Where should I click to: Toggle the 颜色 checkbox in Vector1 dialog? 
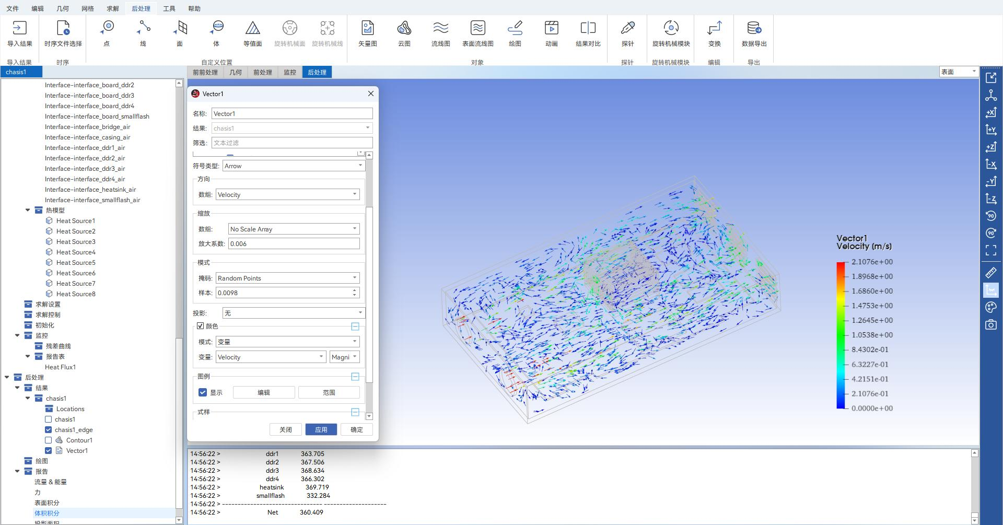pyautogui.click(x=200, y=326)
